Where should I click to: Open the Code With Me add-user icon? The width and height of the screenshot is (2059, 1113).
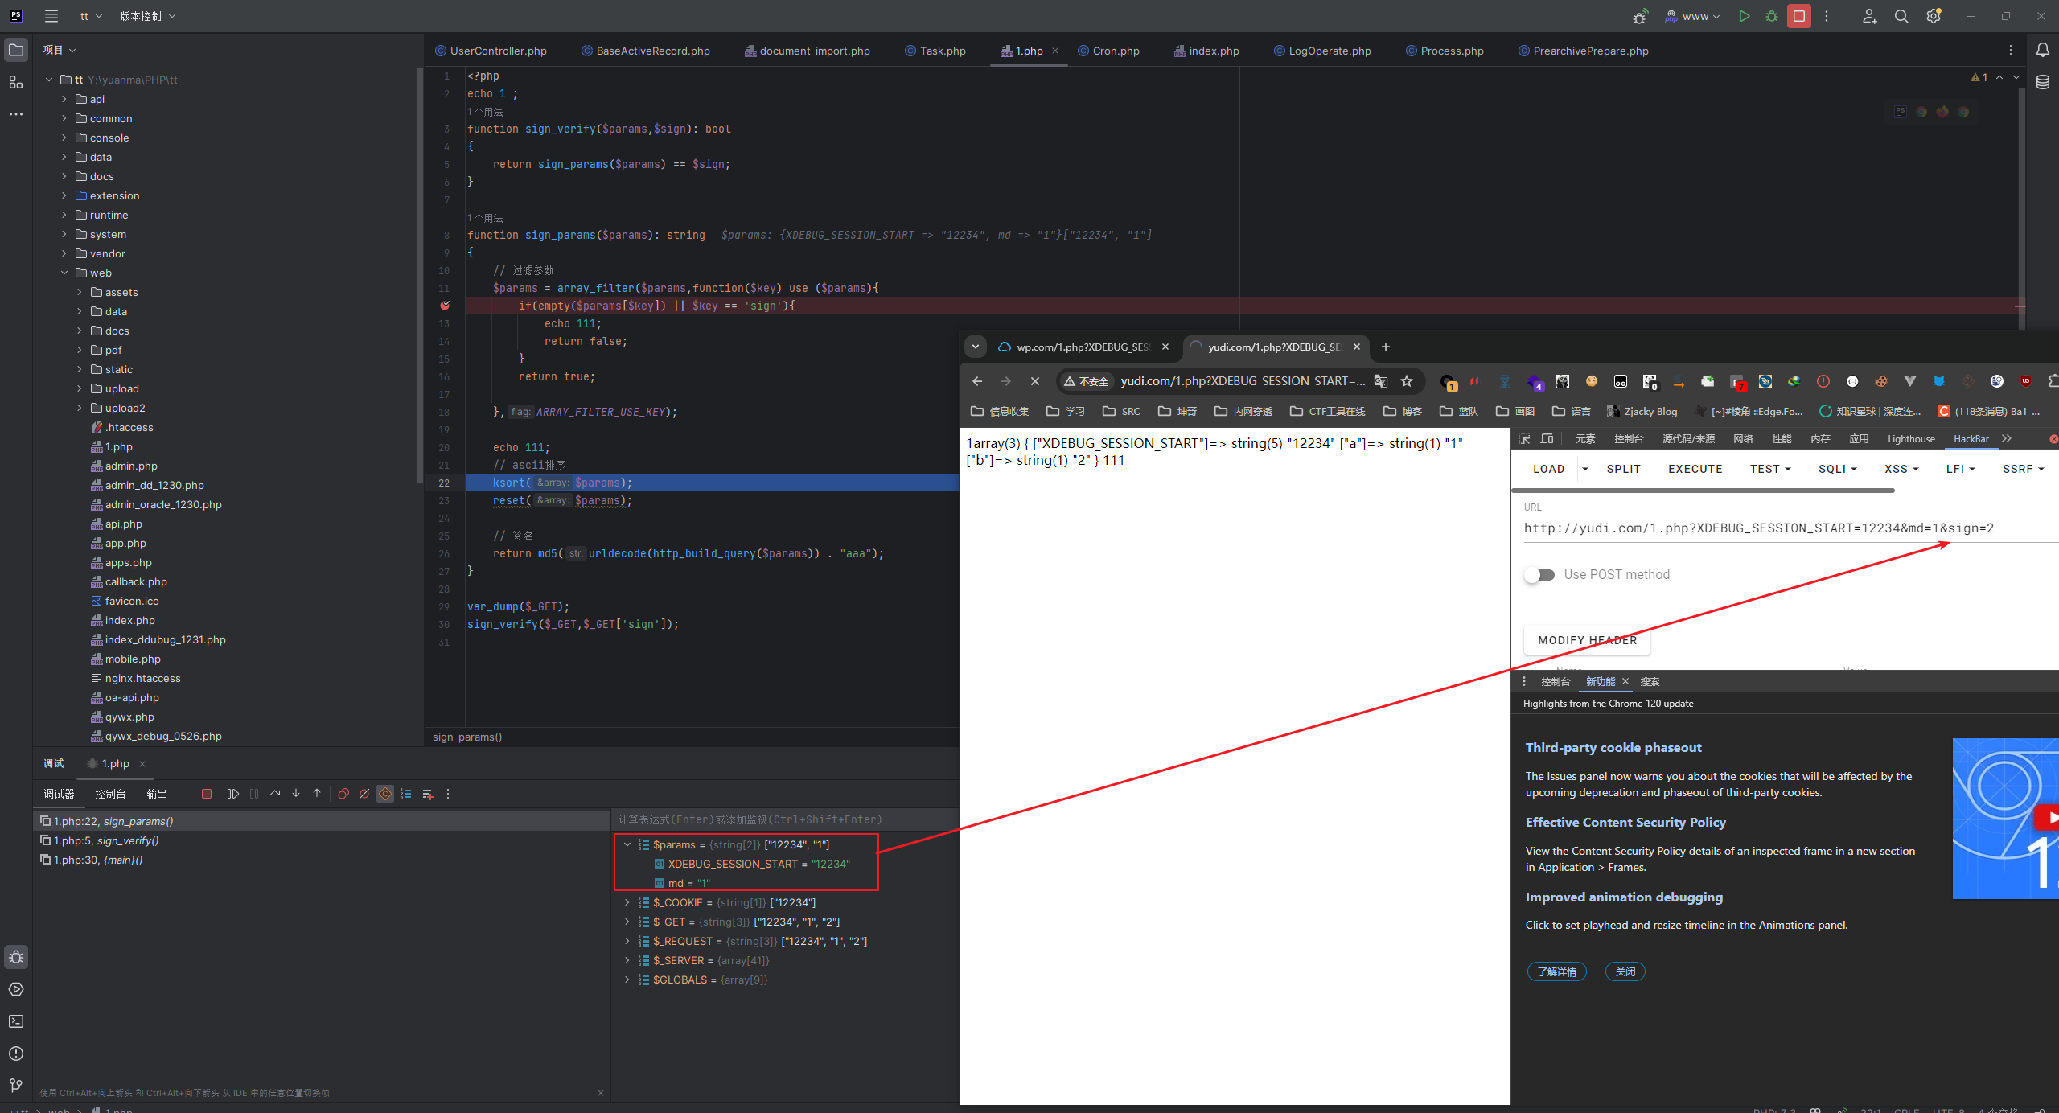click(1869, 16)
